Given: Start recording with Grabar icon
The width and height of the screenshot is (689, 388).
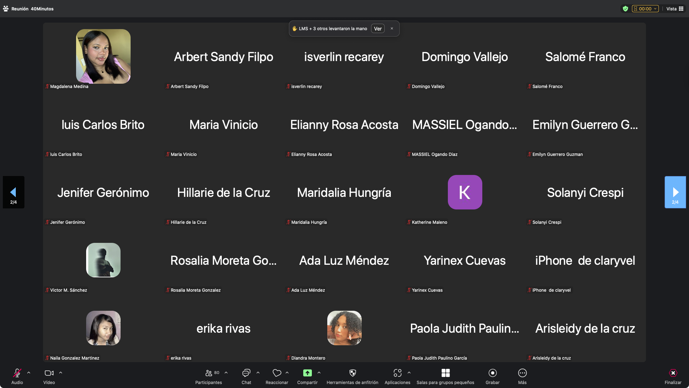Looking at the screenshot, I should pyautogui.click(x=492, y=373).
